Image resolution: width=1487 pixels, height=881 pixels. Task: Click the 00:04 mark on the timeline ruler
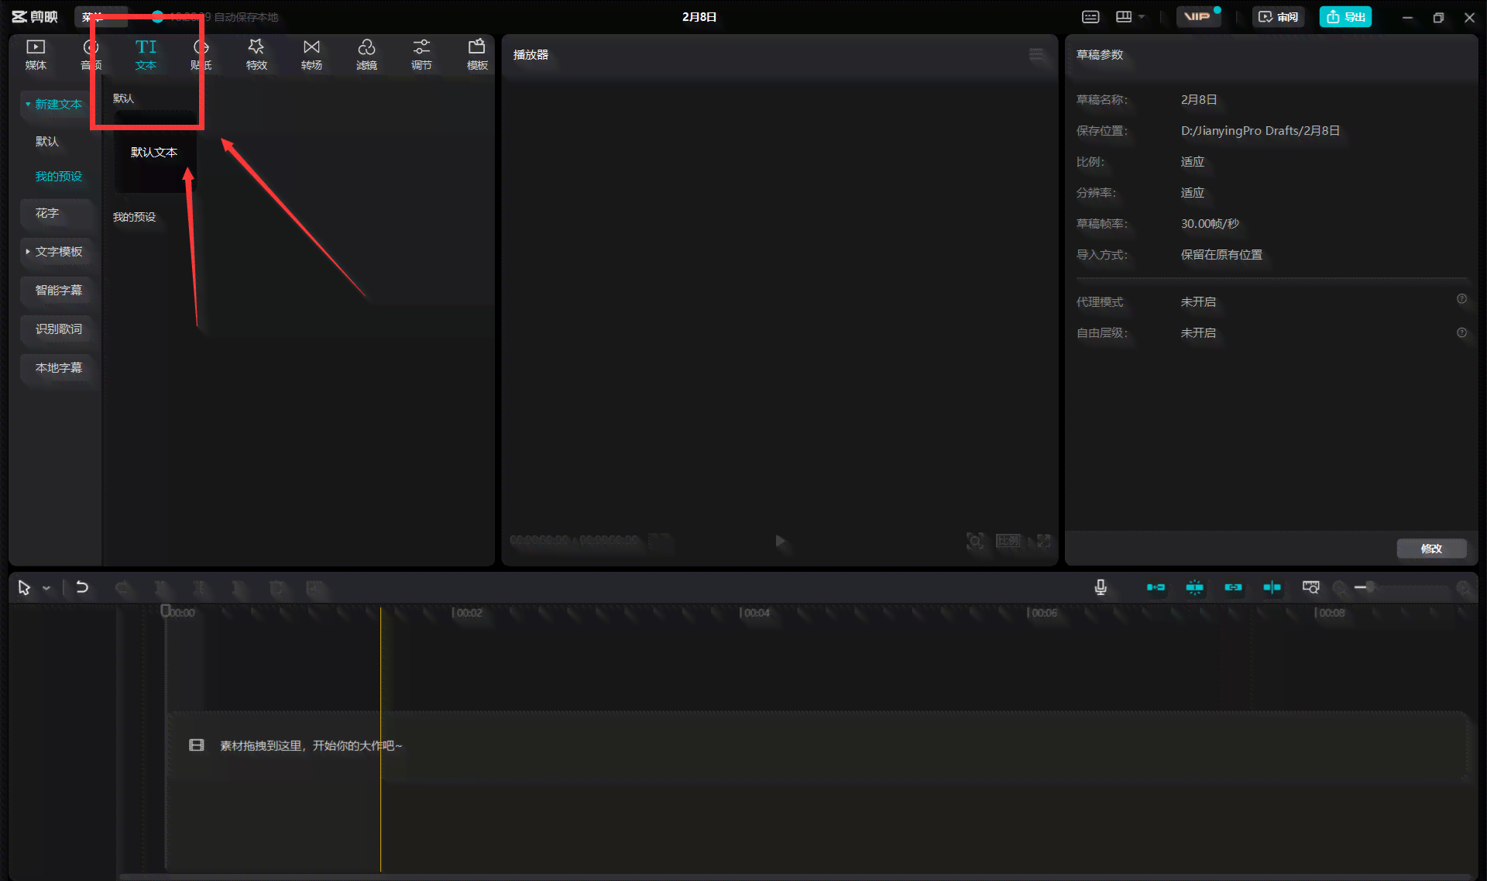(755, 613)
